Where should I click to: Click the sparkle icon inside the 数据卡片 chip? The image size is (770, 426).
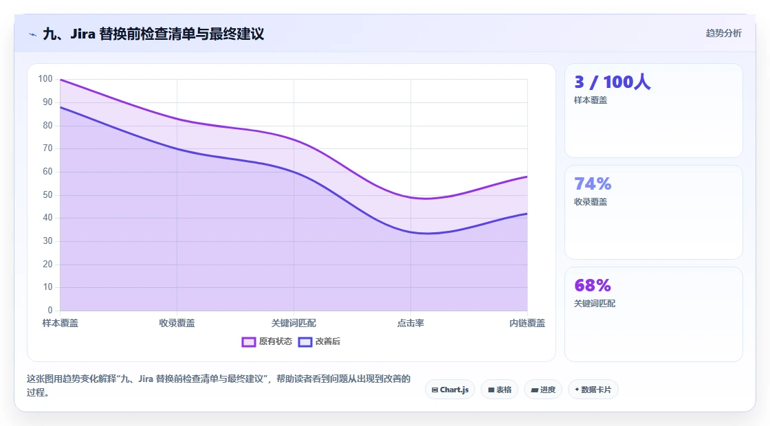point(577,390)
